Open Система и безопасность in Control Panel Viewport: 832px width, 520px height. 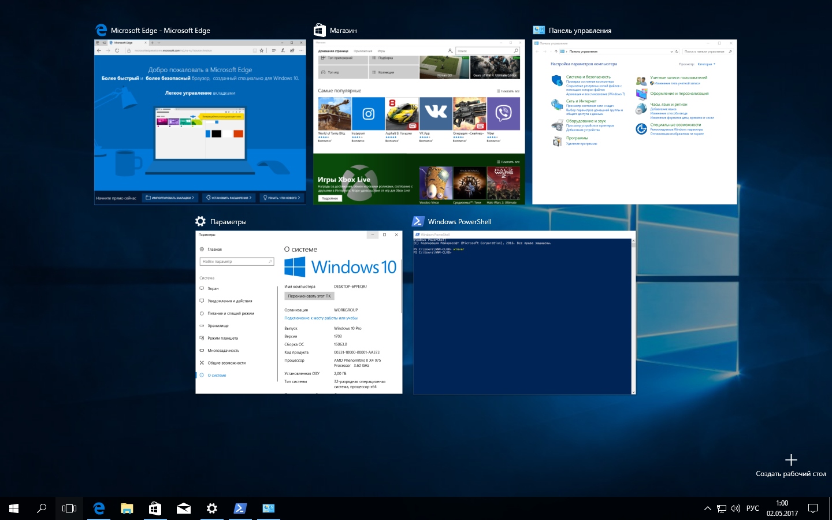coord(588,77)
